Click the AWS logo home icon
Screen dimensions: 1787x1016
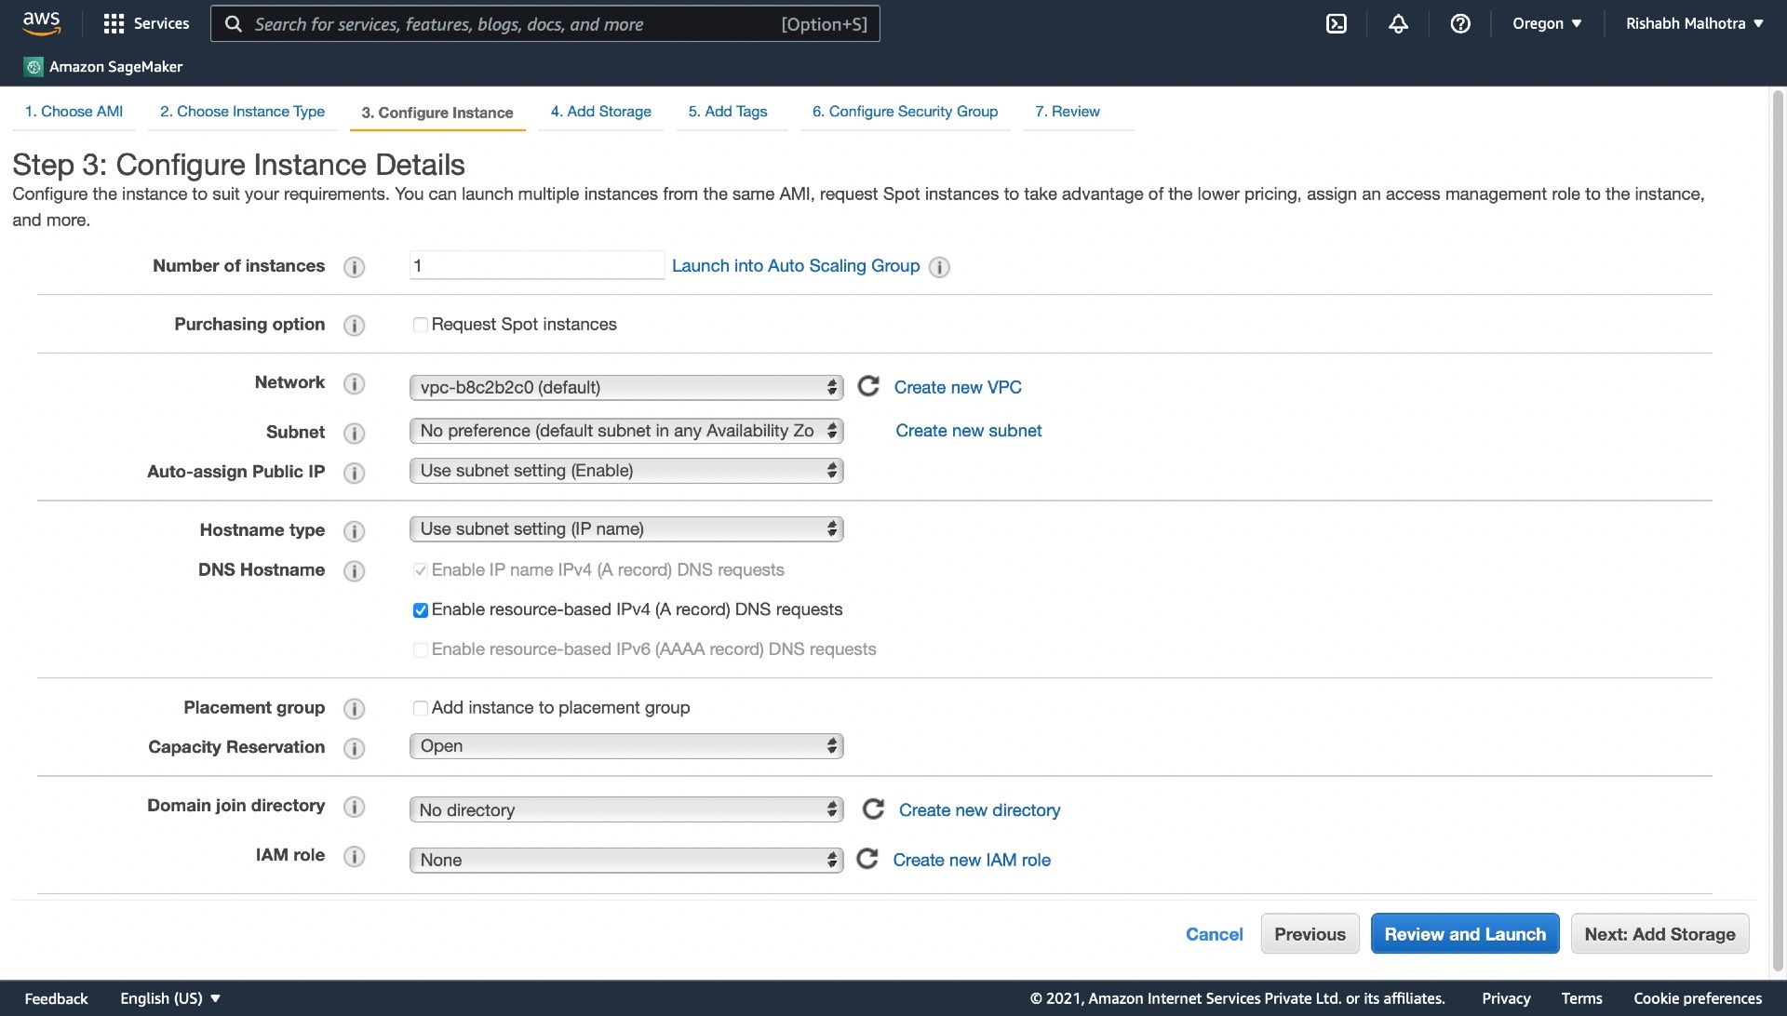(x=42, y=23)
